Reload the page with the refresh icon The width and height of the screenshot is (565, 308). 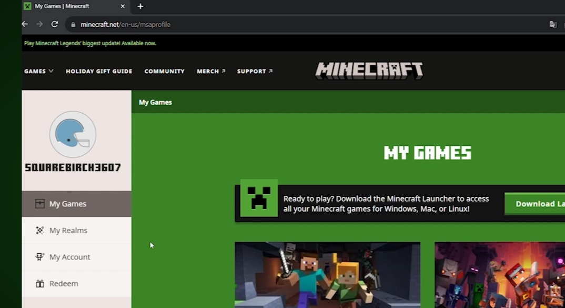pos(54,24)
